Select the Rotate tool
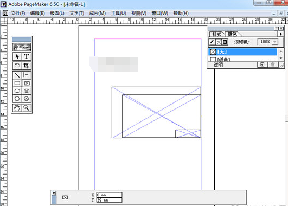Image resolution: width=288 pixels, height=206 pixels. [x=17, y=66]
